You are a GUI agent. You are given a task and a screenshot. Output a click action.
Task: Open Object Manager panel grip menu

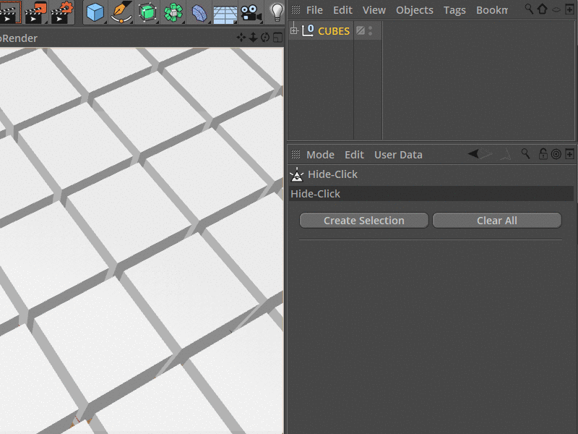296,10
